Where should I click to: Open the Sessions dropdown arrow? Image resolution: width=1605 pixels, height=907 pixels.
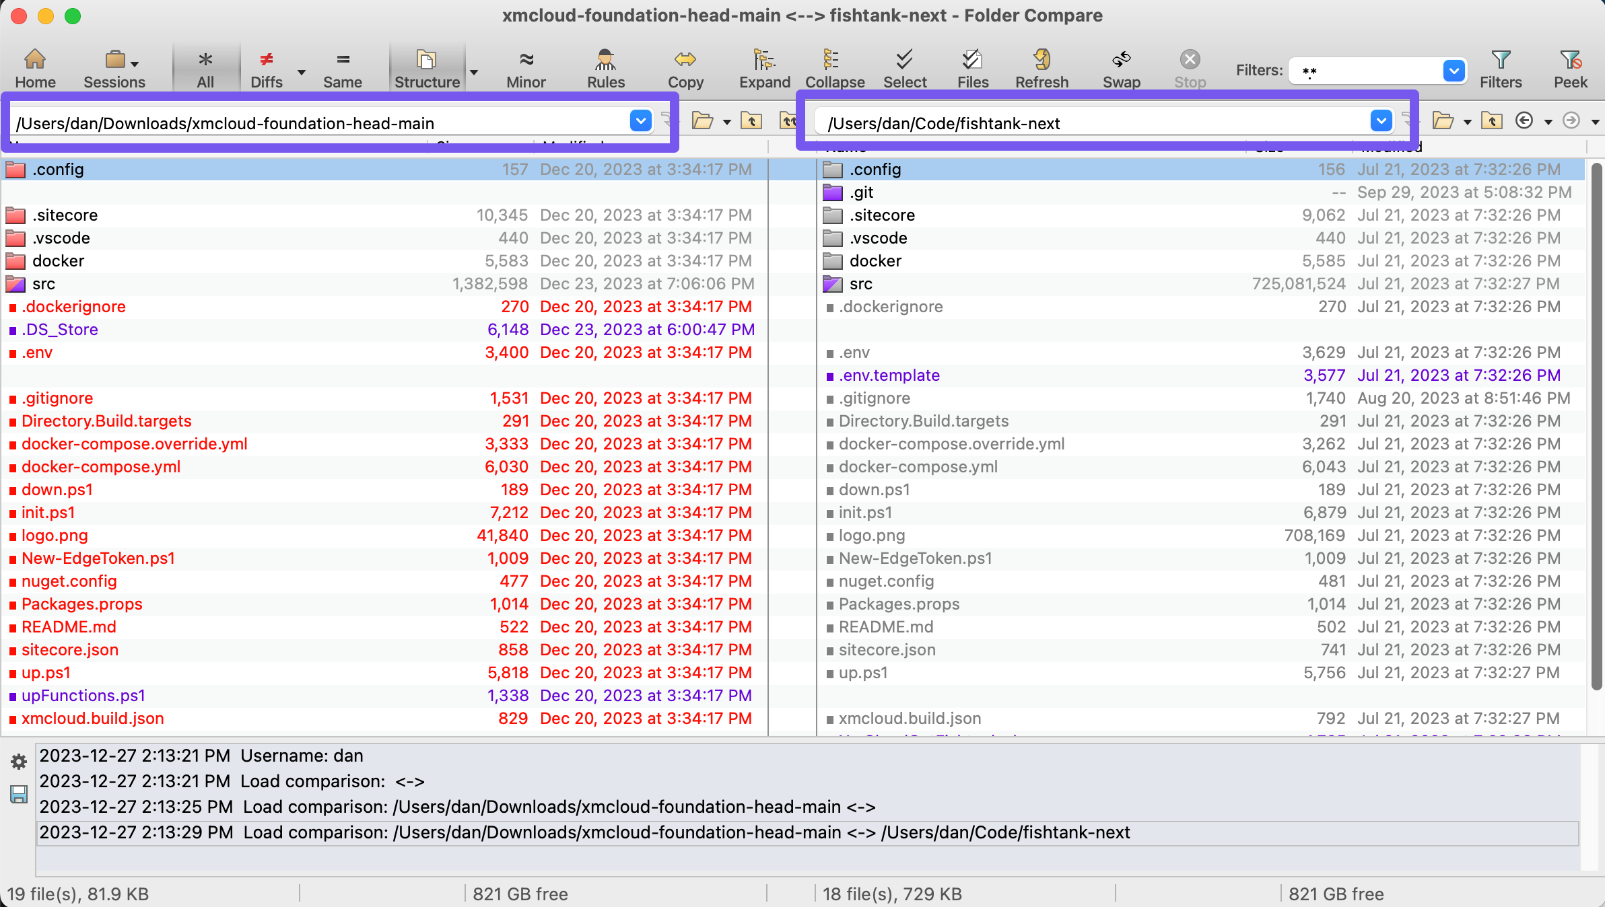[x=135, y=64]
